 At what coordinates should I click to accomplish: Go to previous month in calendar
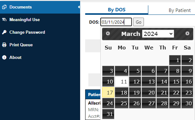click(x=108, y=34)
